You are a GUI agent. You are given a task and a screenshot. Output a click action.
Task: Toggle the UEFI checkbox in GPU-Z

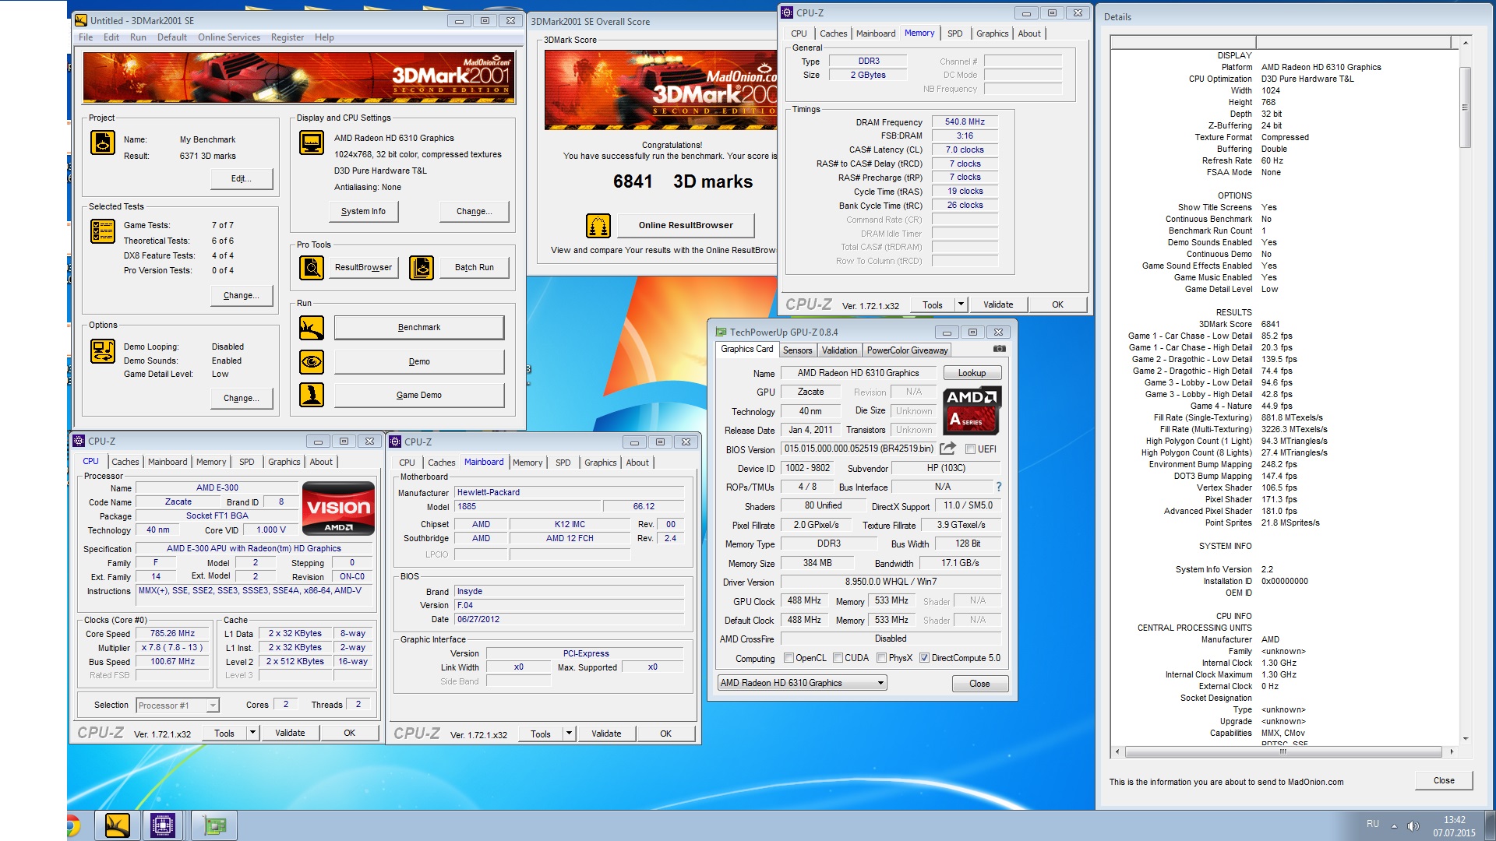pos(970,449)
